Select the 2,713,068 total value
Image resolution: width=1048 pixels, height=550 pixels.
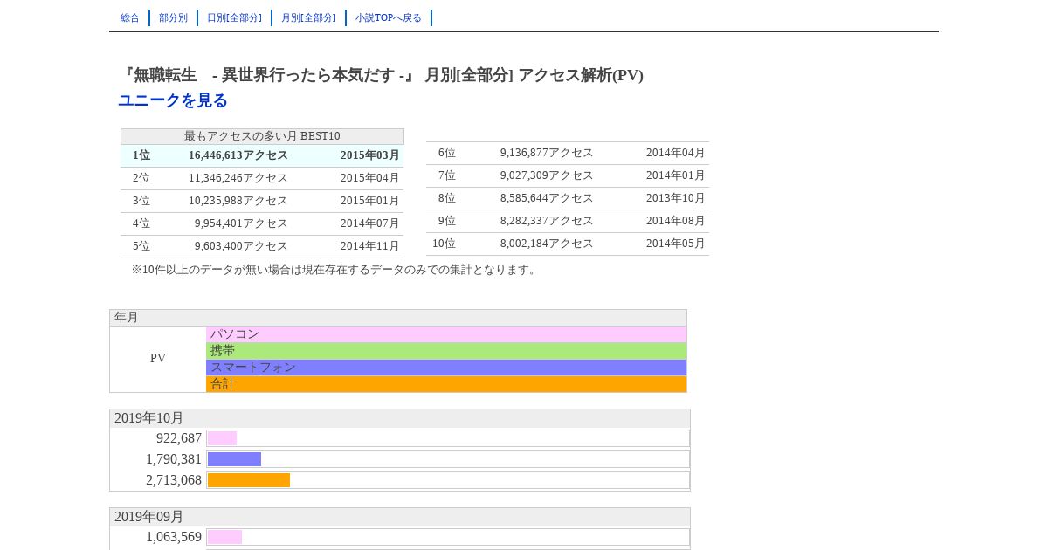174,480
